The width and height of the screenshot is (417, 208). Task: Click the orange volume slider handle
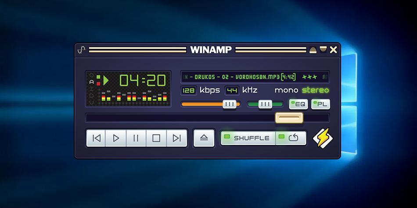coord(229,104)
